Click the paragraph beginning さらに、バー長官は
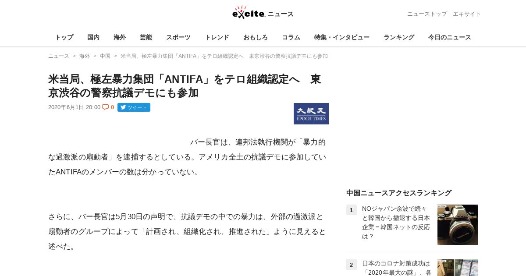 (187, 232)
